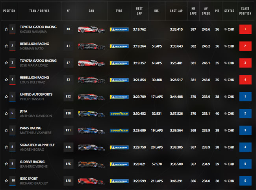Image resolution: width=256 pixels, height=190 pixels.
Task: Click the Goodyear logo in JOTA row
Action: pos(119,114)
